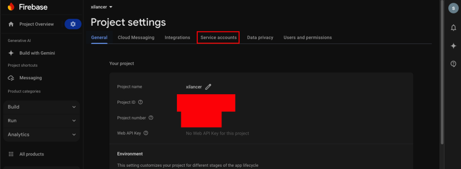Click the project name value 'xilancer'
The width and height of the screenshot is (461, 169).
(194, 87)
